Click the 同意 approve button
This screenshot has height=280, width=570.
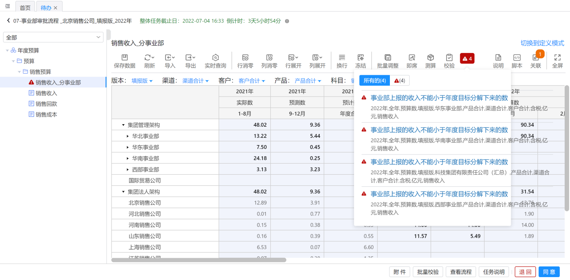549,272
